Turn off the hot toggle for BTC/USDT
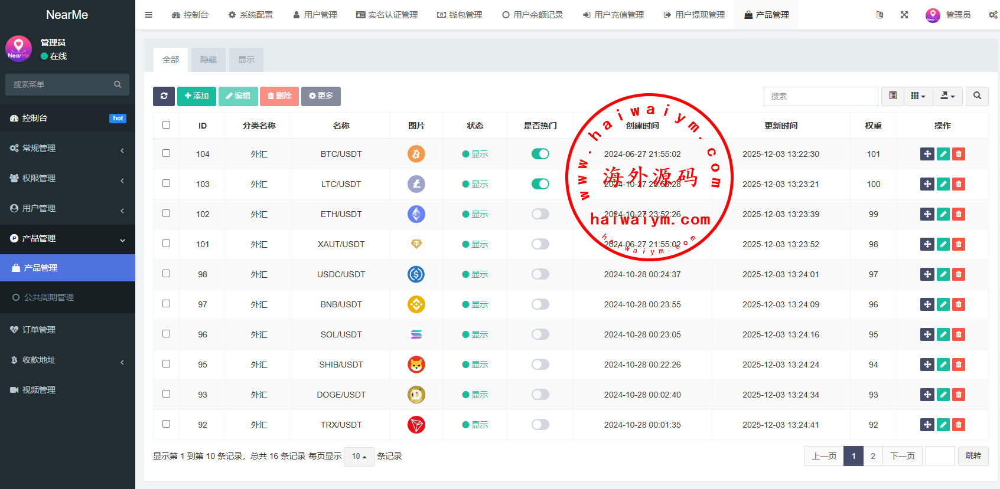 [x=540, y=154]
